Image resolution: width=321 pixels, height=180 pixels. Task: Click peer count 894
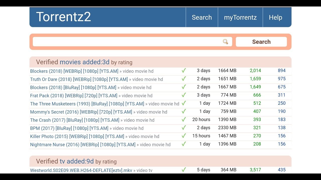[282, 70]
